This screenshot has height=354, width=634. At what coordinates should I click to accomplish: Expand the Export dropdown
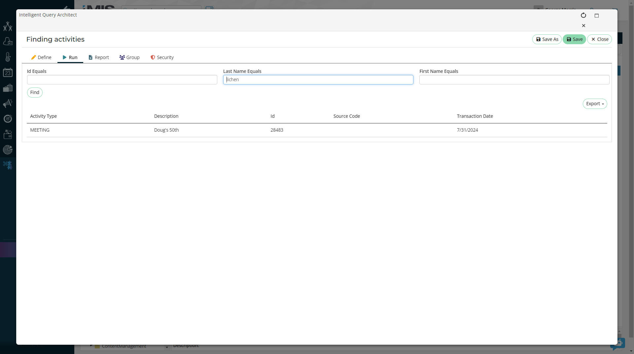tap(595, 104)
